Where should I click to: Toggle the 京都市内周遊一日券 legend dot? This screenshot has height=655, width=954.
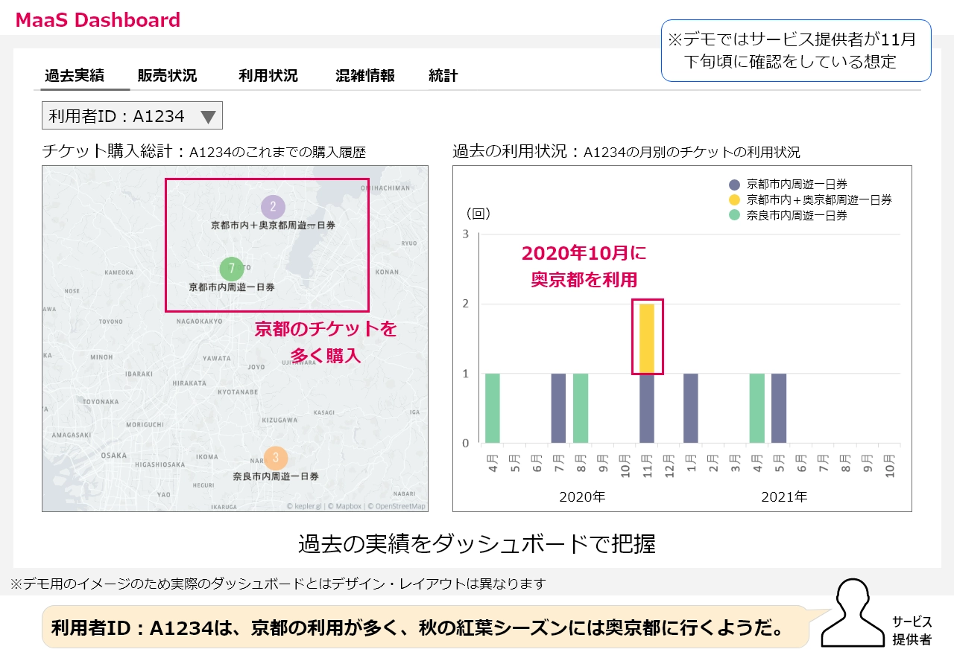[734, 185]
